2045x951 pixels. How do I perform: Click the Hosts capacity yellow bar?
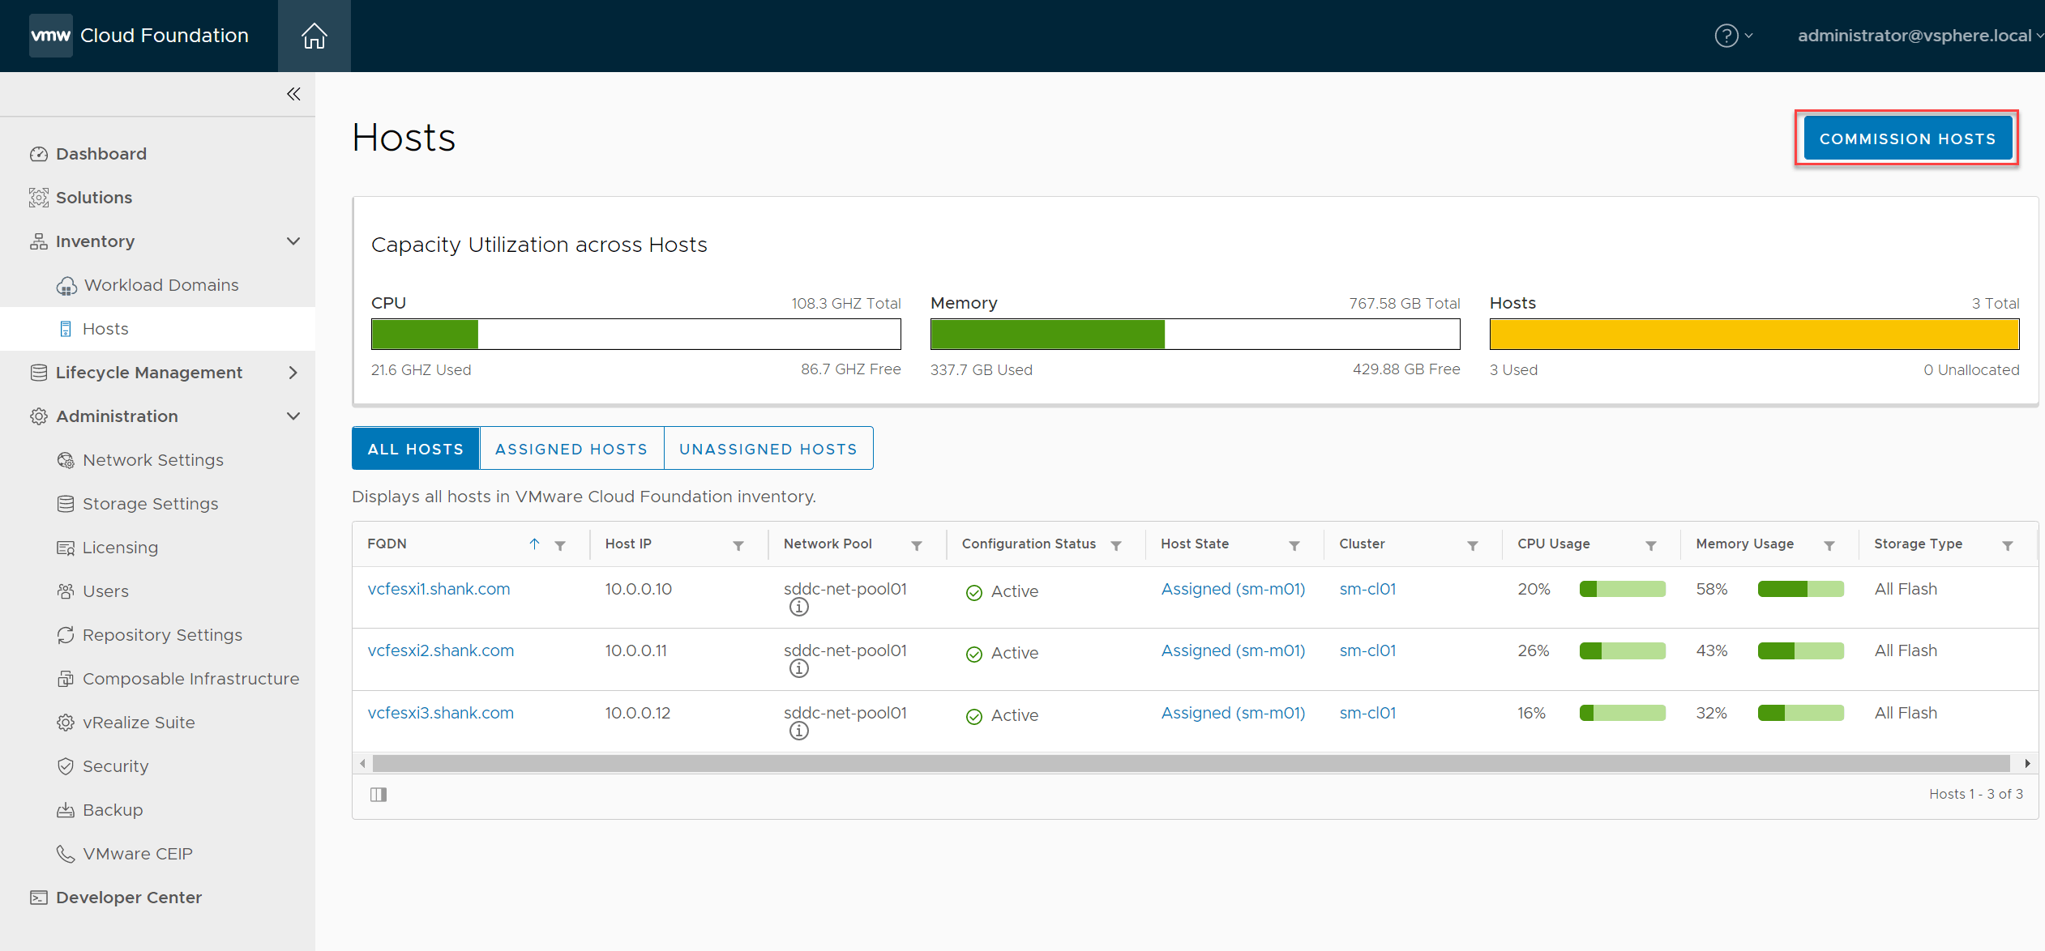1755,334
